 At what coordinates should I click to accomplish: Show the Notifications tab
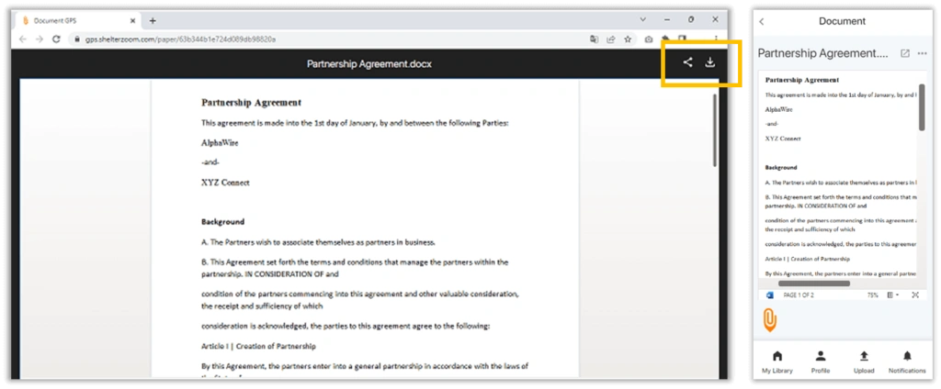pyautogui.click(x=907, y=362)
